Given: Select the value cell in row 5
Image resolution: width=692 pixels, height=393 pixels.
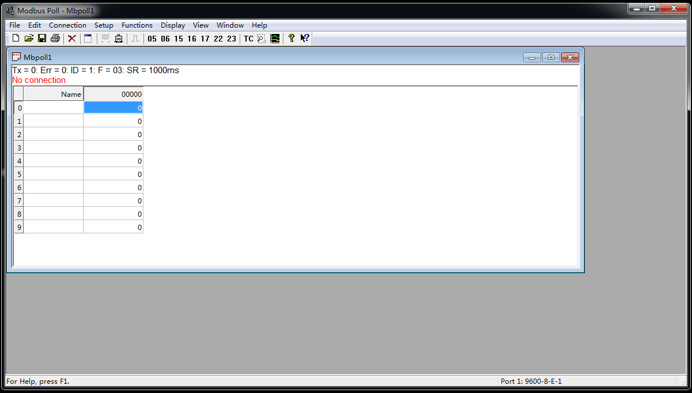Looking at the screenshot, I should 114,174.
